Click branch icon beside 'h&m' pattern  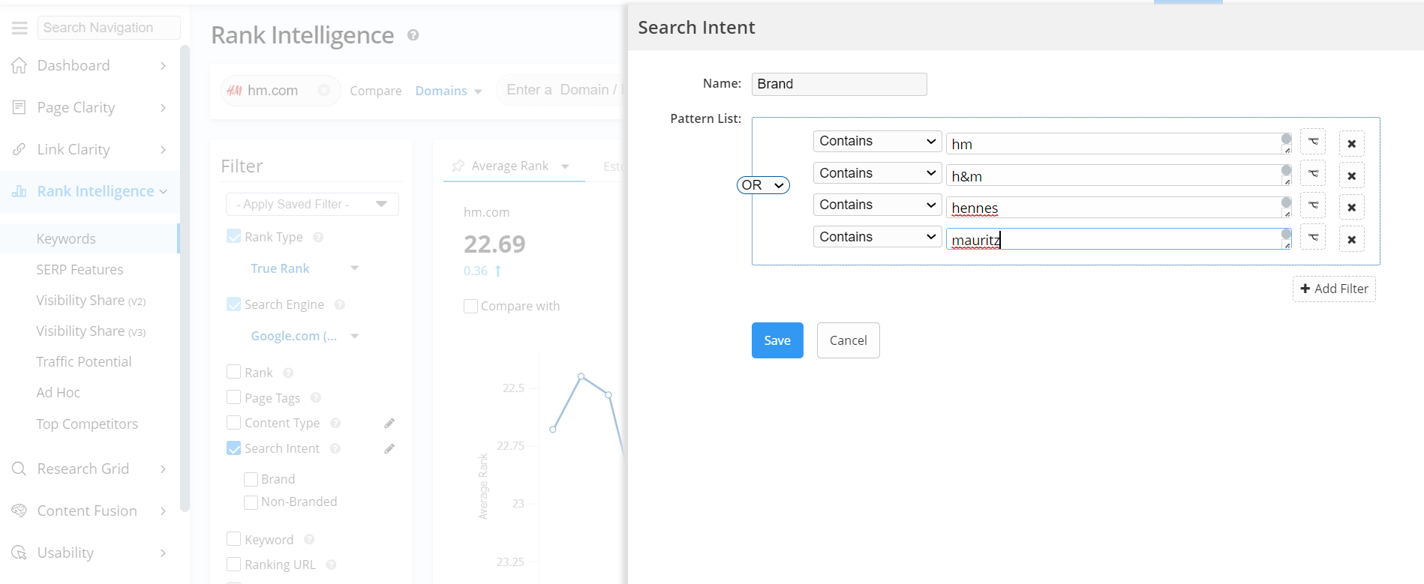click(1312, 173)
